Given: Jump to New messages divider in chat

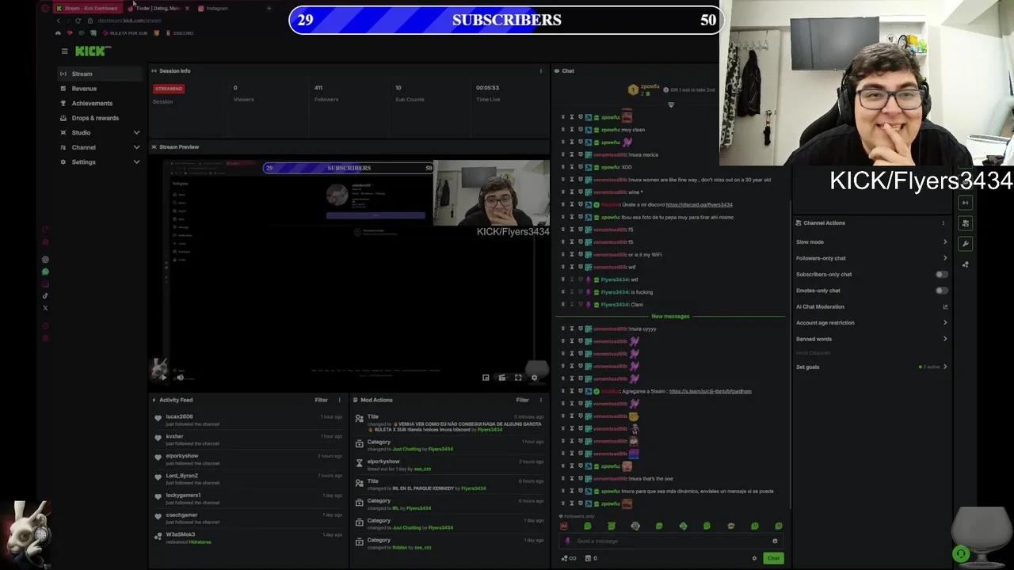Looking at the screenshot, I should [670, 316].
